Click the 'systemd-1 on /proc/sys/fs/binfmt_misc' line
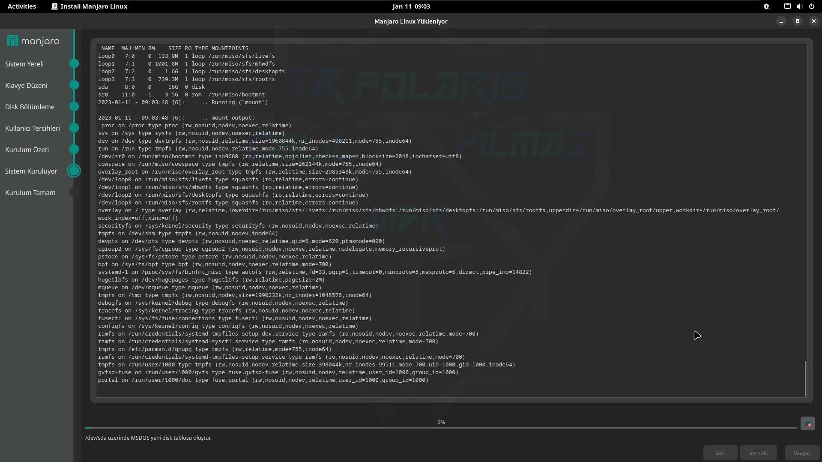This screenshot has height=462, width=822. 315,272
